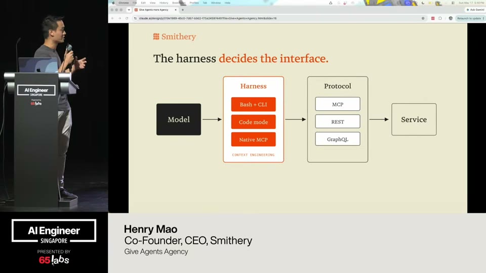Open the Help menu
The height and width of the screenshot is (273, 486).
click(227, 3)
